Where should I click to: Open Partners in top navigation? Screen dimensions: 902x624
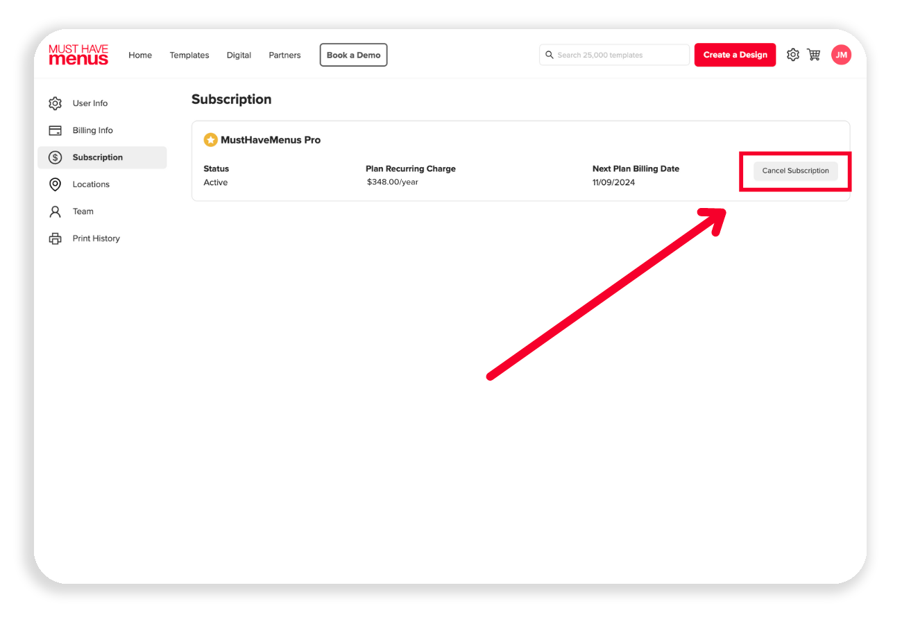pyautogui.click(x=284, y=55)
